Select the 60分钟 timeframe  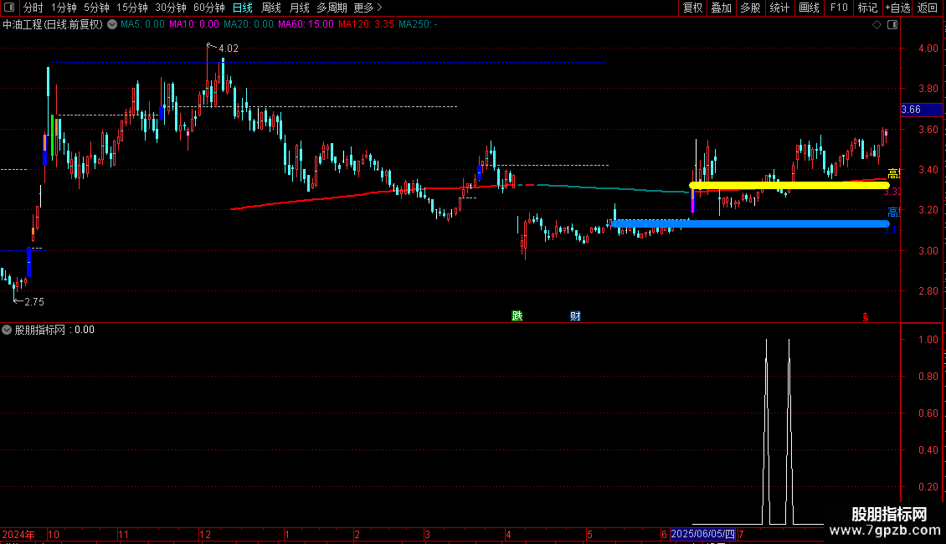point(209,8)
